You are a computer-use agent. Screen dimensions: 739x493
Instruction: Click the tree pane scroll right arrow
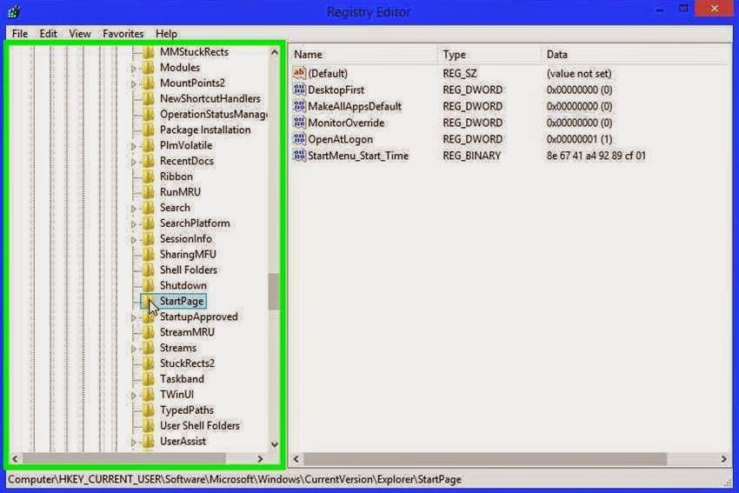260,458
